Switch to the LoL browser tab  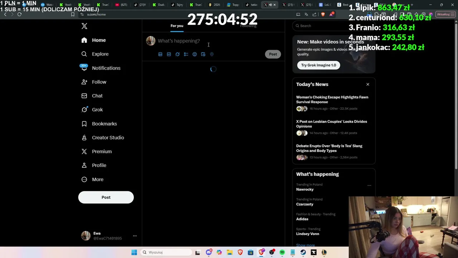325,5
